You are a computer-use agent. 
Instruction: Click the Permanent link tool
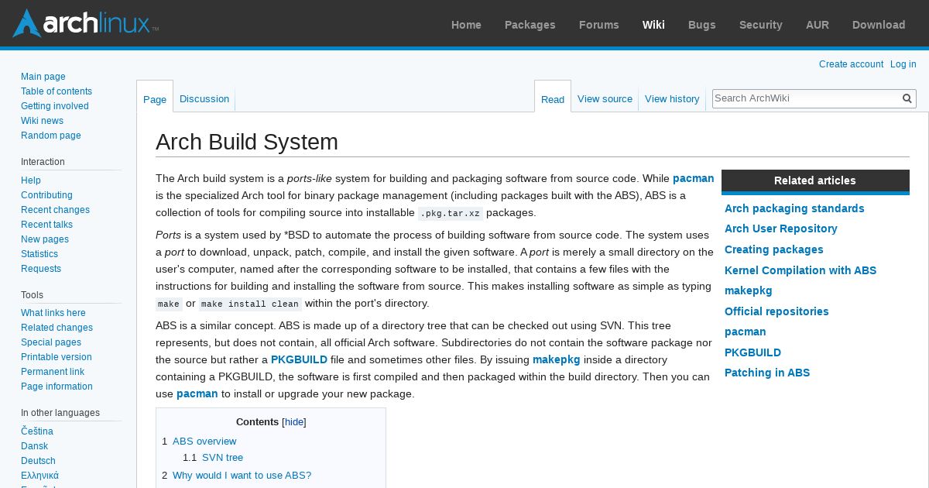[53, 372]
